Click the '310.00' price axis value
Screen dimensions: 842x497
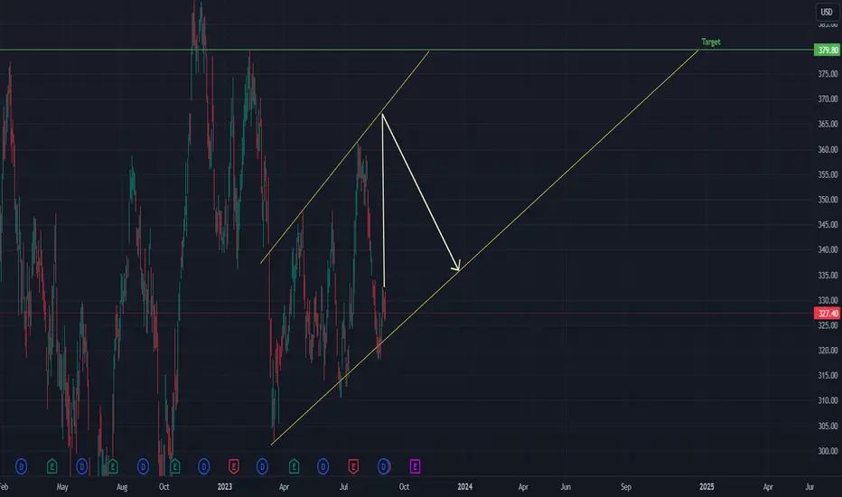(x=828, y=401)
